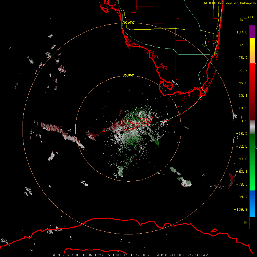The width and height of the screenshot is (257, 257).
Task: Click the 76.7 scale label
Action: tap(243, 57)
